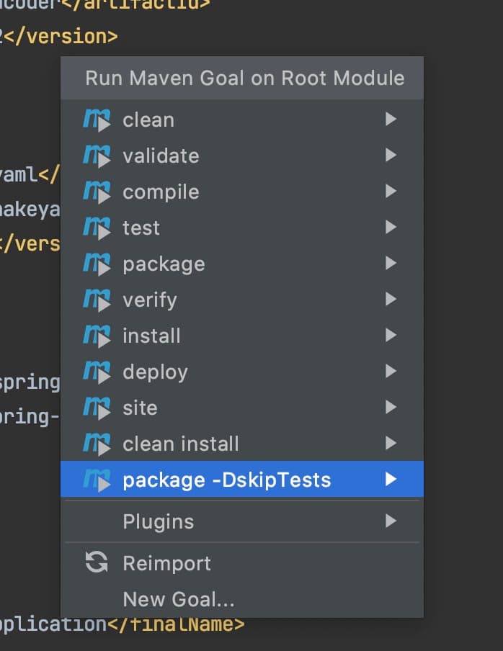This screenshot has width=503, height=651.
Task: Click the Maven icon next to verify
Action: 97,300
